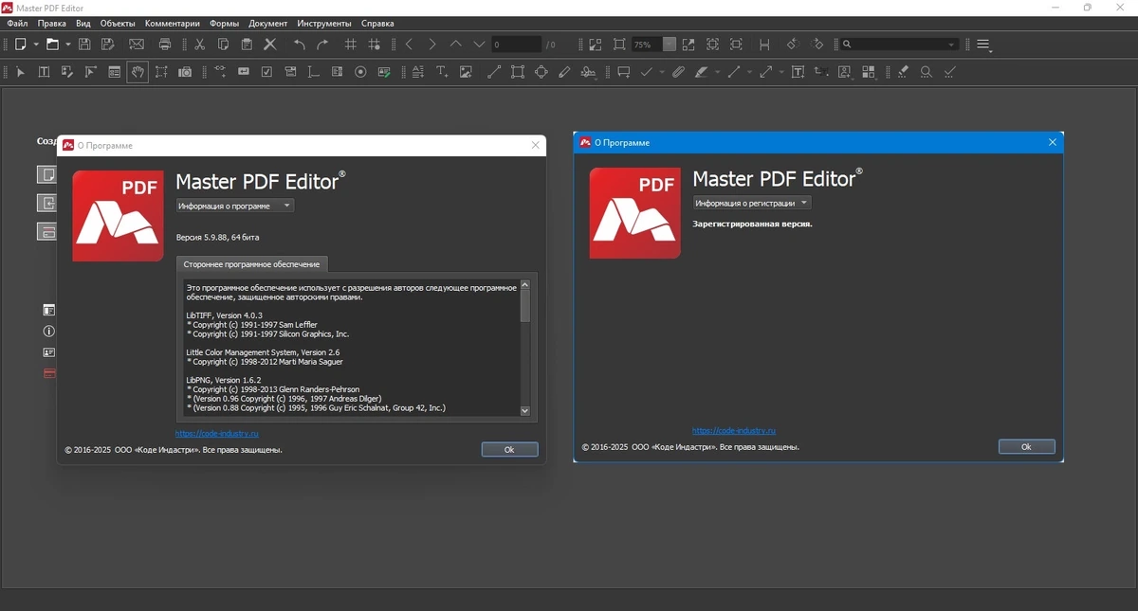Select the Eraser tool icon

(x=903, y=72)
